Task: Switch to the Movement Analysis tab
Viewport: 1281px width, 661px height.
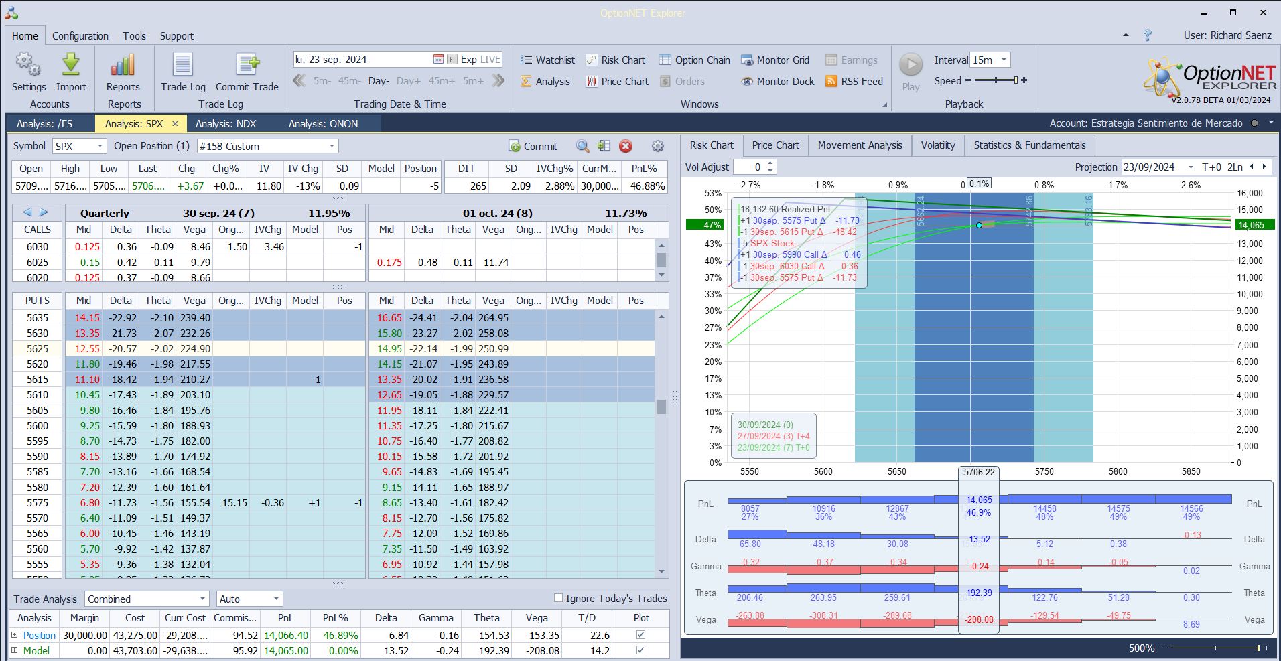Action: coord(860,145)
